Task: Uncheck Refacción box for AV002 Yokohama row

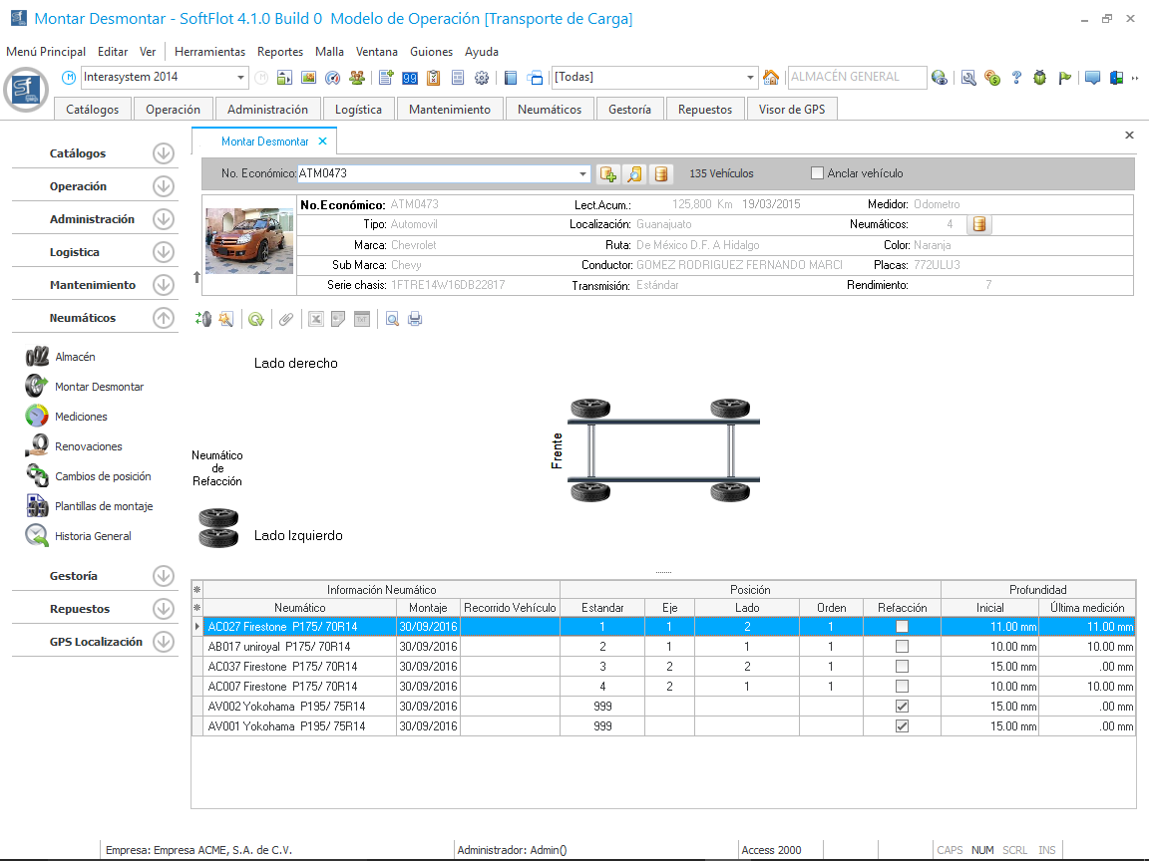Action: pos(902,707)
